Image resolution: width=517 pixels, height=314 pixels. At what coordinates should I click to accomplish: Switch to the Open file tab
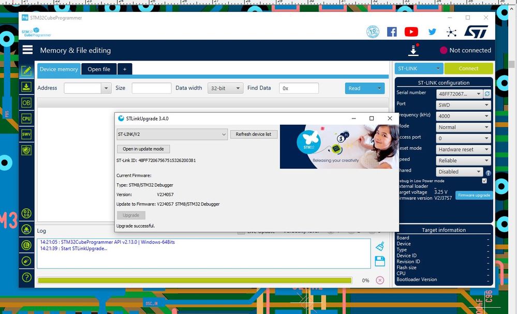click(99, 69)
